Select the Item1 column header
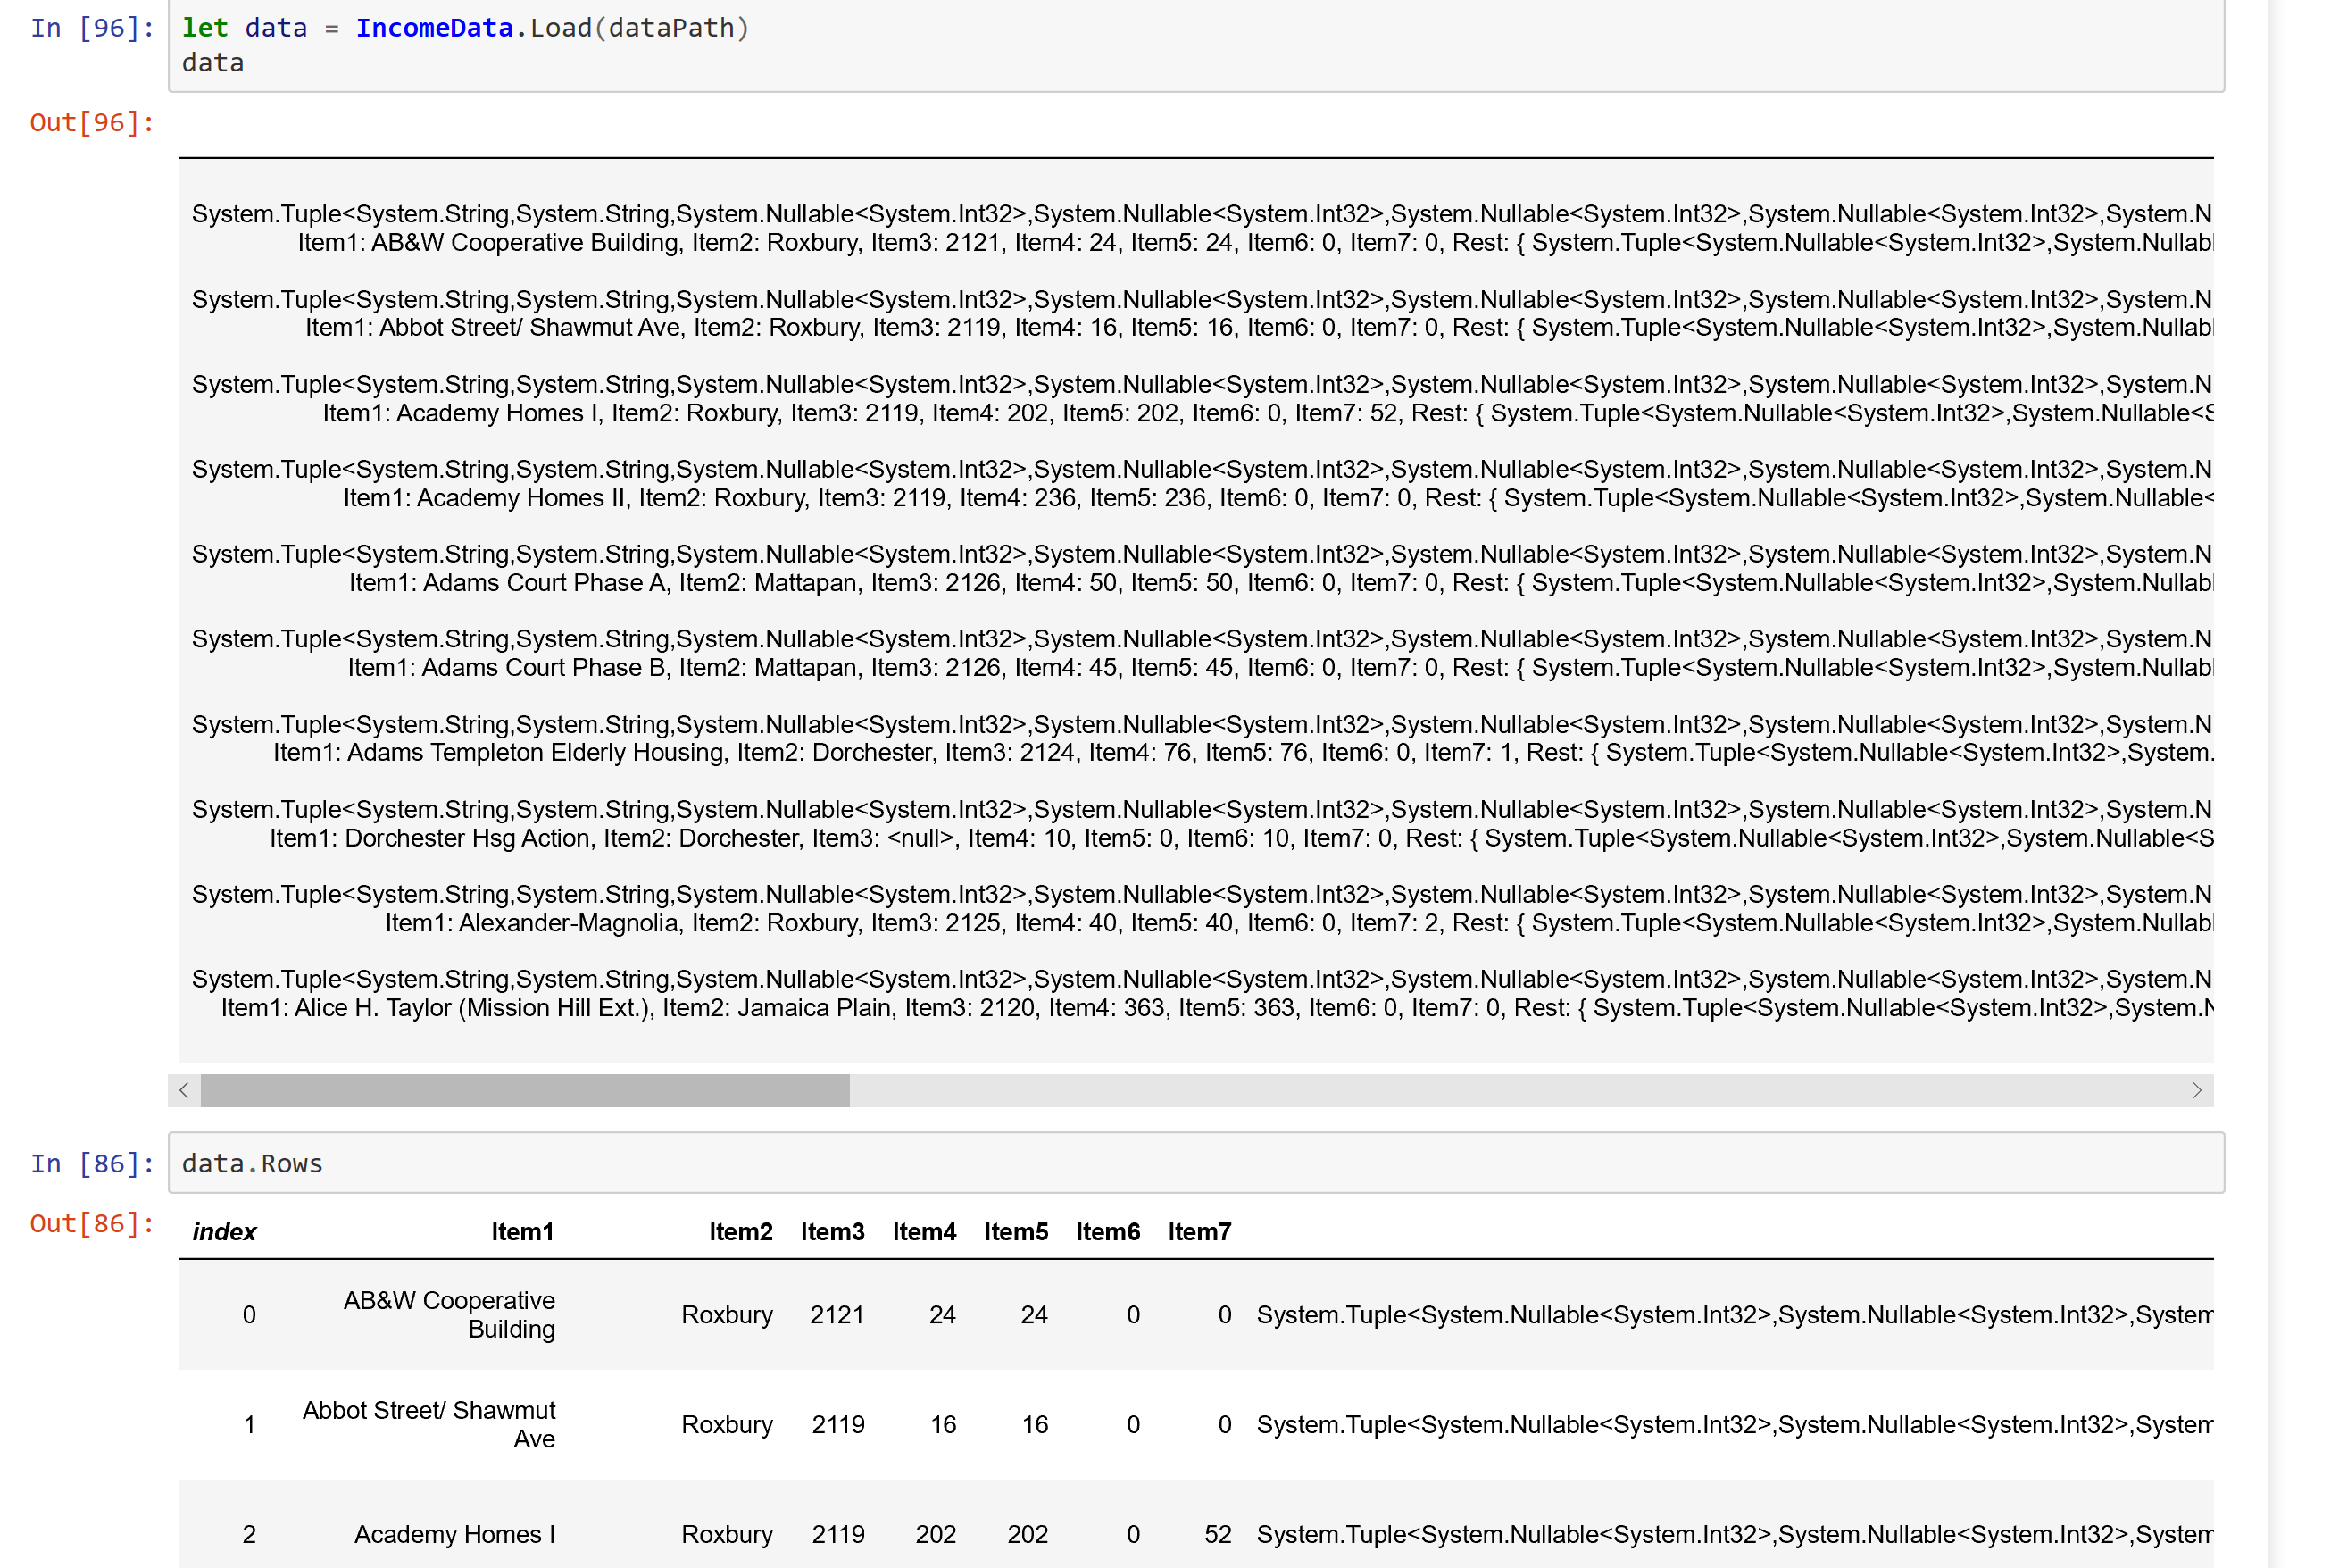The width and height of the screenshot is (2339, 1568). pos(523,1231)
